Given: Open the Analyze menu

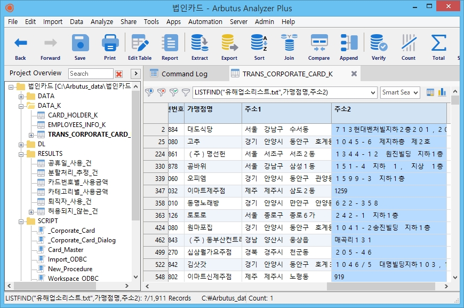Looking at the screenshot, I should (x=102, y=22).
